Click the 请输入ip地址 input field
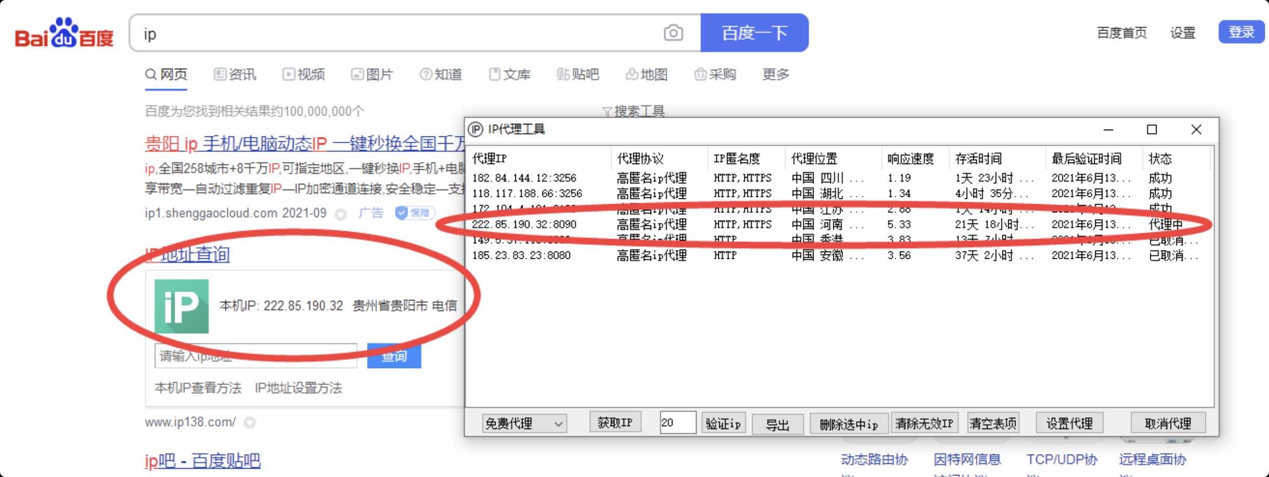 tap(256, 356)
